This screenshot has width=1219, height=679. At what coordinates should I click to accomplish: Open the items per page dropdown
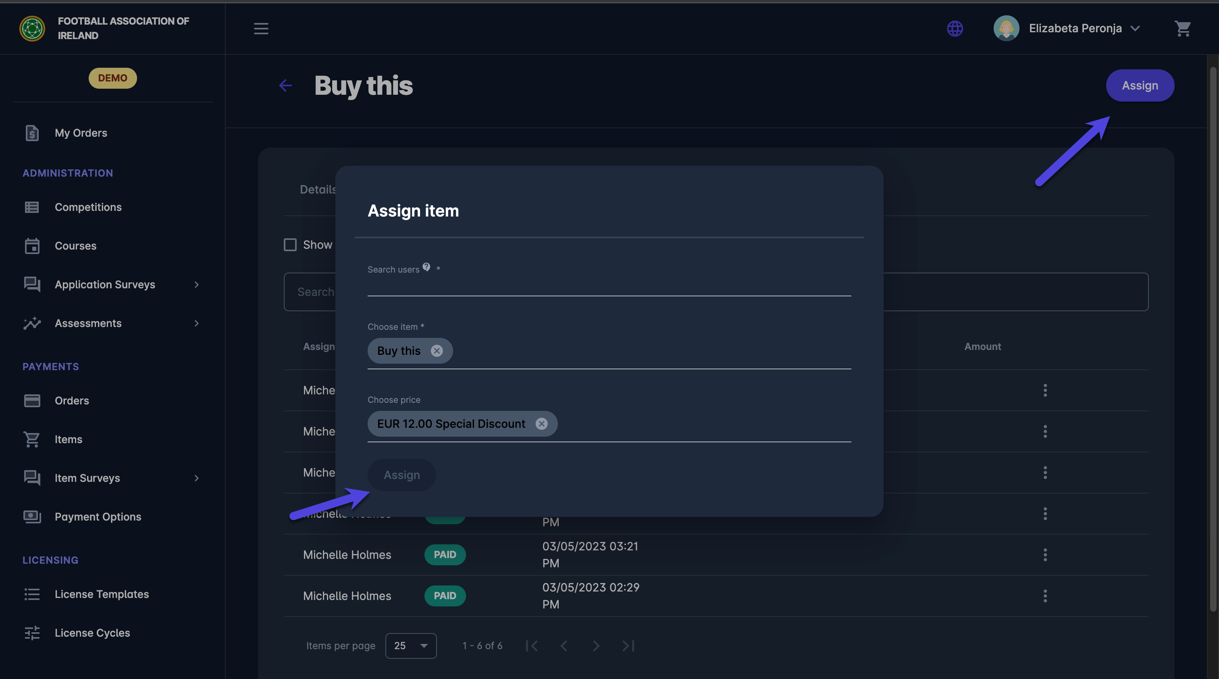[410, 646]
